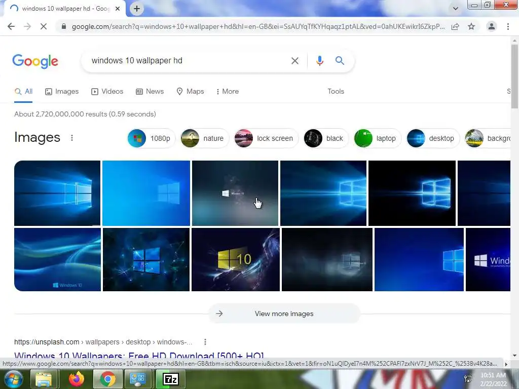This screenshot has width=519, height=389.
Task: Switch to Chrome in taskbar
Action: 108,379
